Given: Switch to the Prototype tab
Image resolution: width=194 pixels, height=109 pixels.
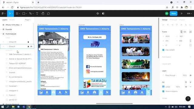Looking at the screenshot, I should (x=173, y=20).
